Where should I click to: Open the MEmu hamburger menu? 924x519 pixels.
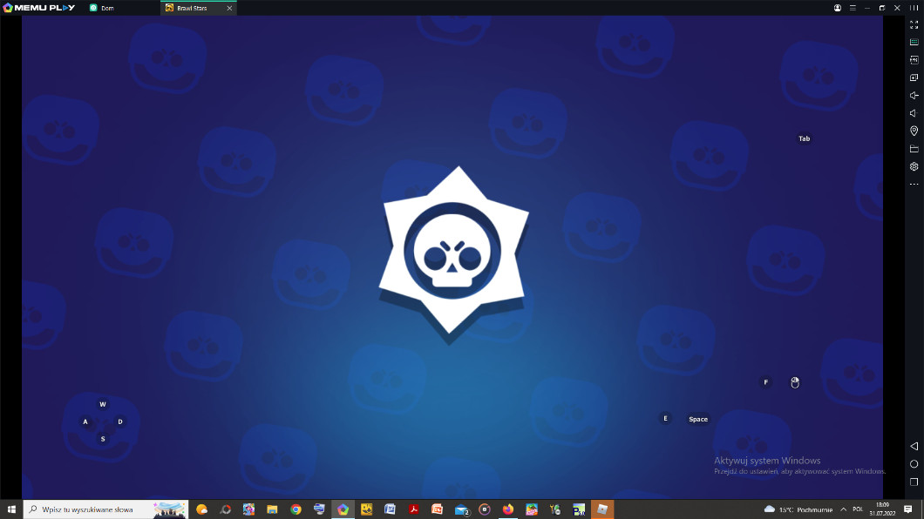click(x=852, y=8)
